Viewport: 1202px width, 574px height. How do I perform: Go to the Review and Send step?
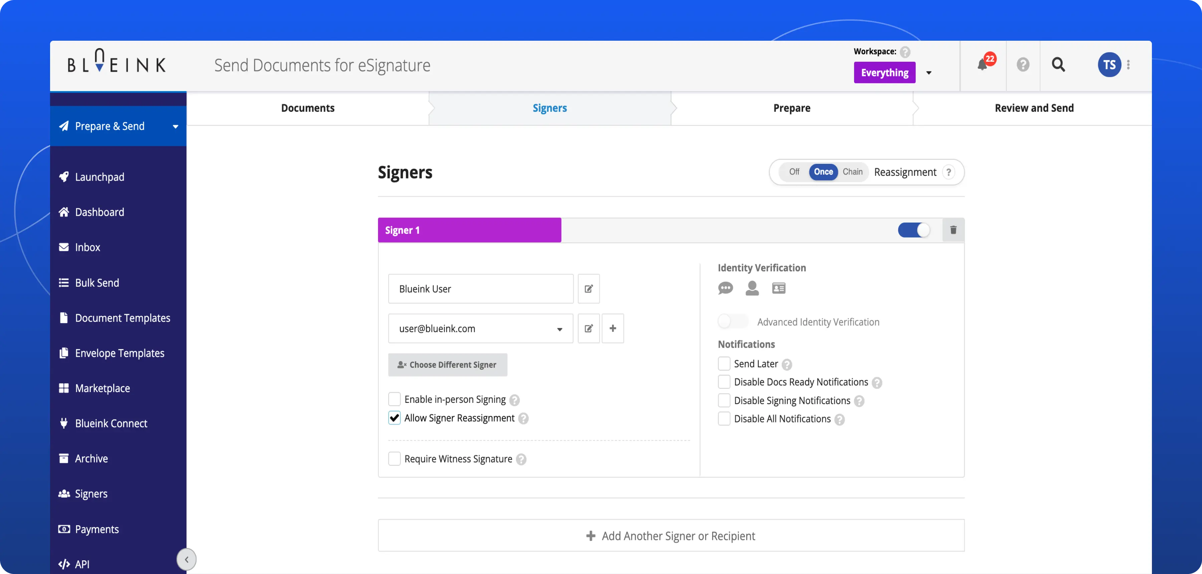(1034, 108)
